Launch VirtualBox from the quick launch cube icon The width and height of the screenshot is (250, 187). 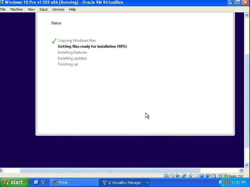(43, 182)
